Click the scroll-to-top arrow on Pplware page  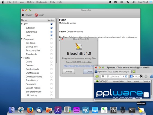point(146,95)
